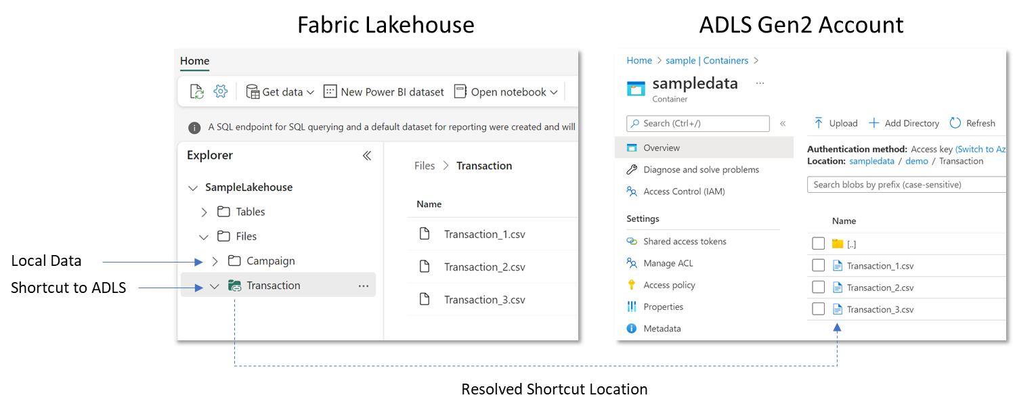Sort by Name column in blob list

point(844,221)
